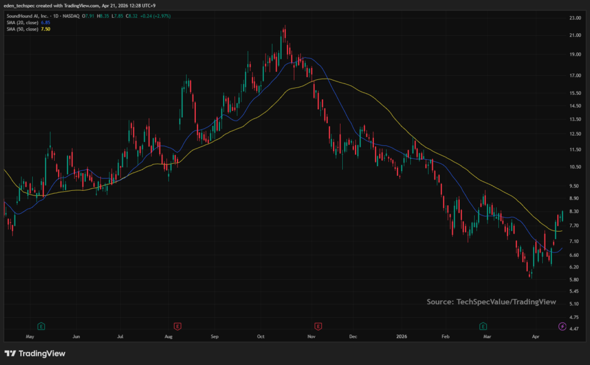
Task: Click the Dec label on time axis
Action: pos(353,336)
